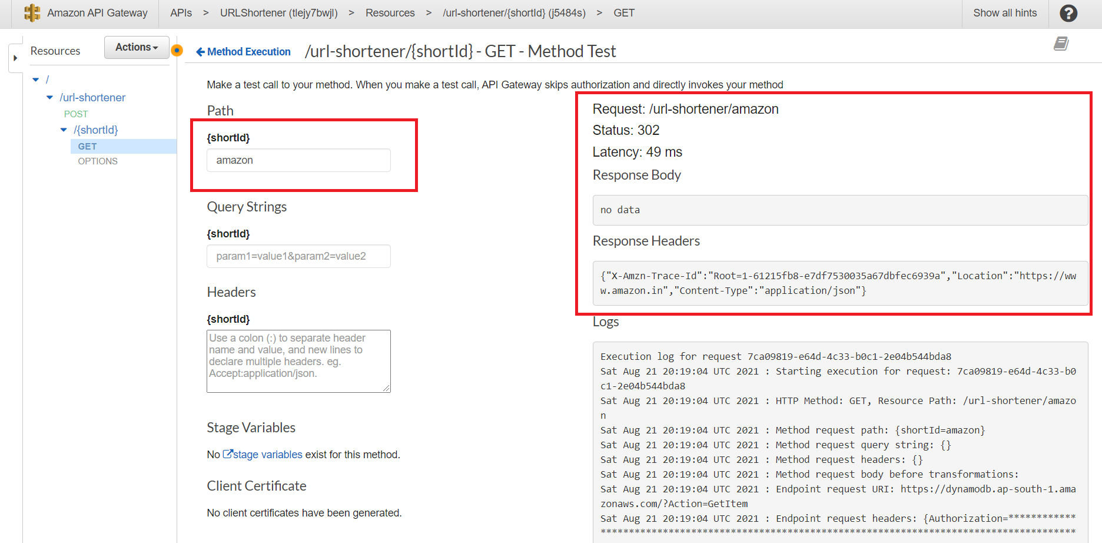Click the Amazon API Gateway logo icon
1102x543 pixels.
(x=32, y=13)
